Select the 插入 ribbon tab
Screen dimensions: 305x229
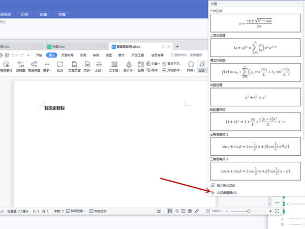[x=51, y=55]
